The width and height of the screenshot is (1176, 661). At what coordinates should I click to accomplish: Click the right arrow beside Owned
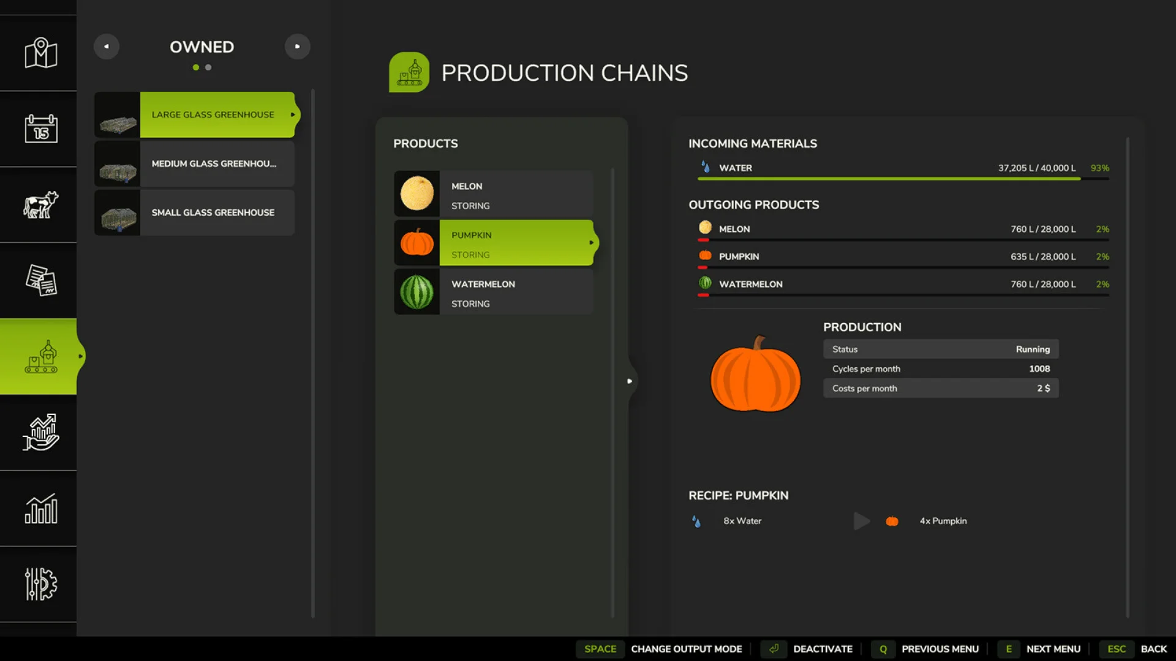(x=298, y=46)
